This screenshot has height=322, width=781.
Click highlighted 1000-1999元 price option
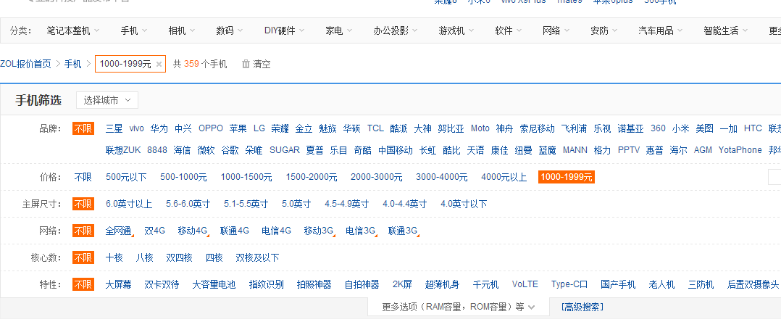[567, 177]
